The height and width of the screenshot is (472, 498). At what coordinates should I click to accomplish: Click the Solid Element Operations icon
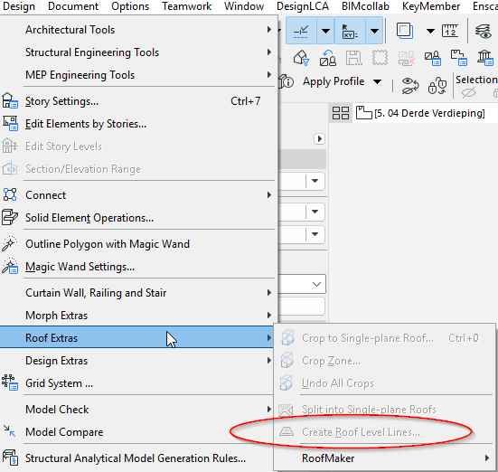10,218
